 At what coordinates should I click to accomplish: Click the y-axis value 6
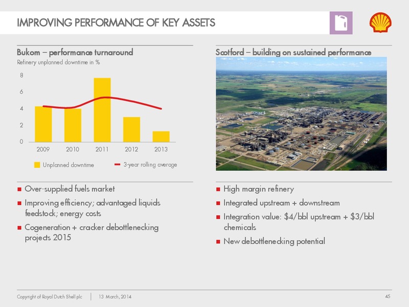pos(21,92)
